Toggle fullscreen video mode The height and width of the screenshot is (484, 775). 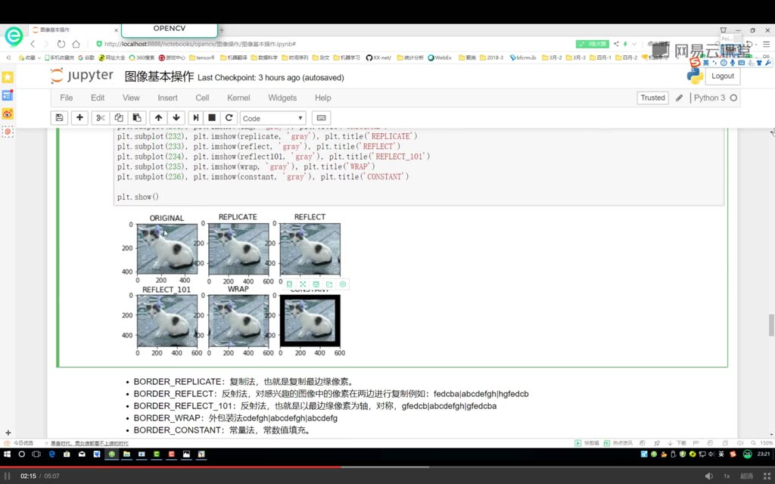coord(767,476)
